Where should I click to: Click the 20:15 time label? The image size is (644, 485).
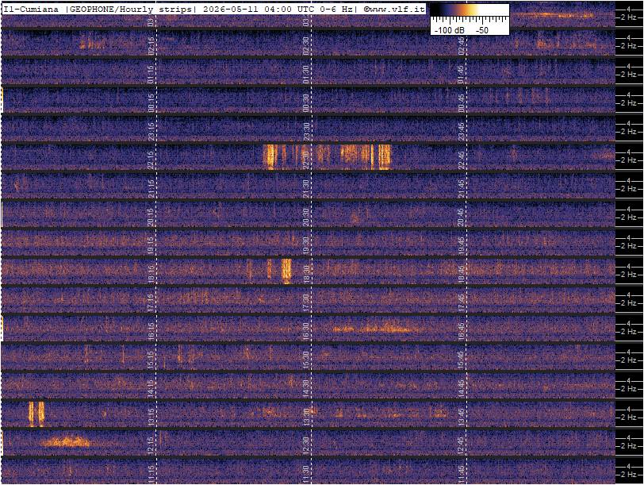(x=151, y=217)
